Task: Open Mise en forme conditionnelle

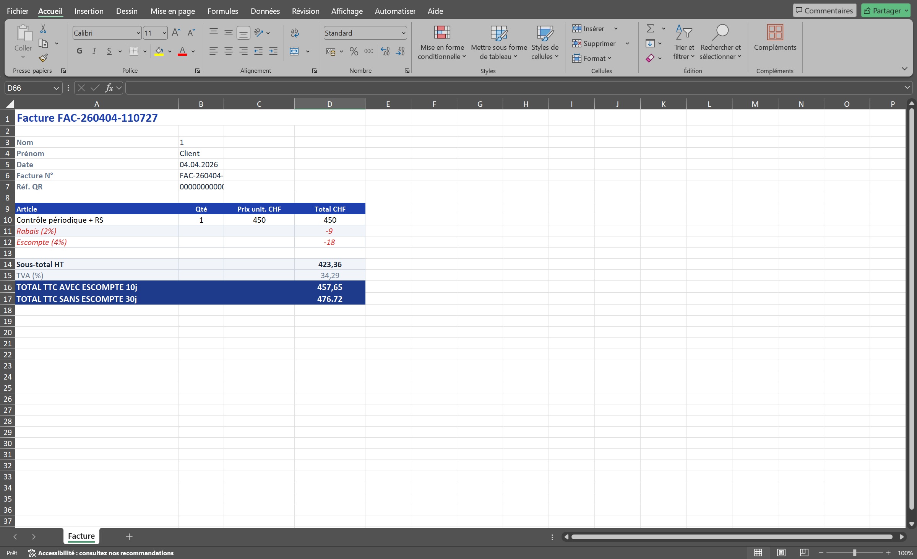Action: pyautogui.click(x=442, y=42)
